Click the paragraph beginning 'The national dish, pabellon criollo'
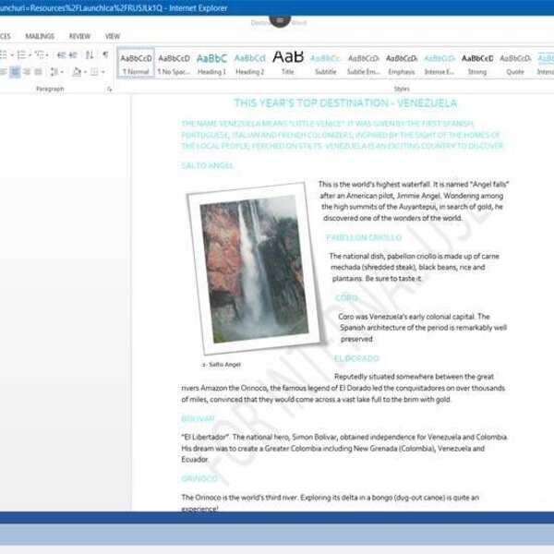 tap(415, 267)
